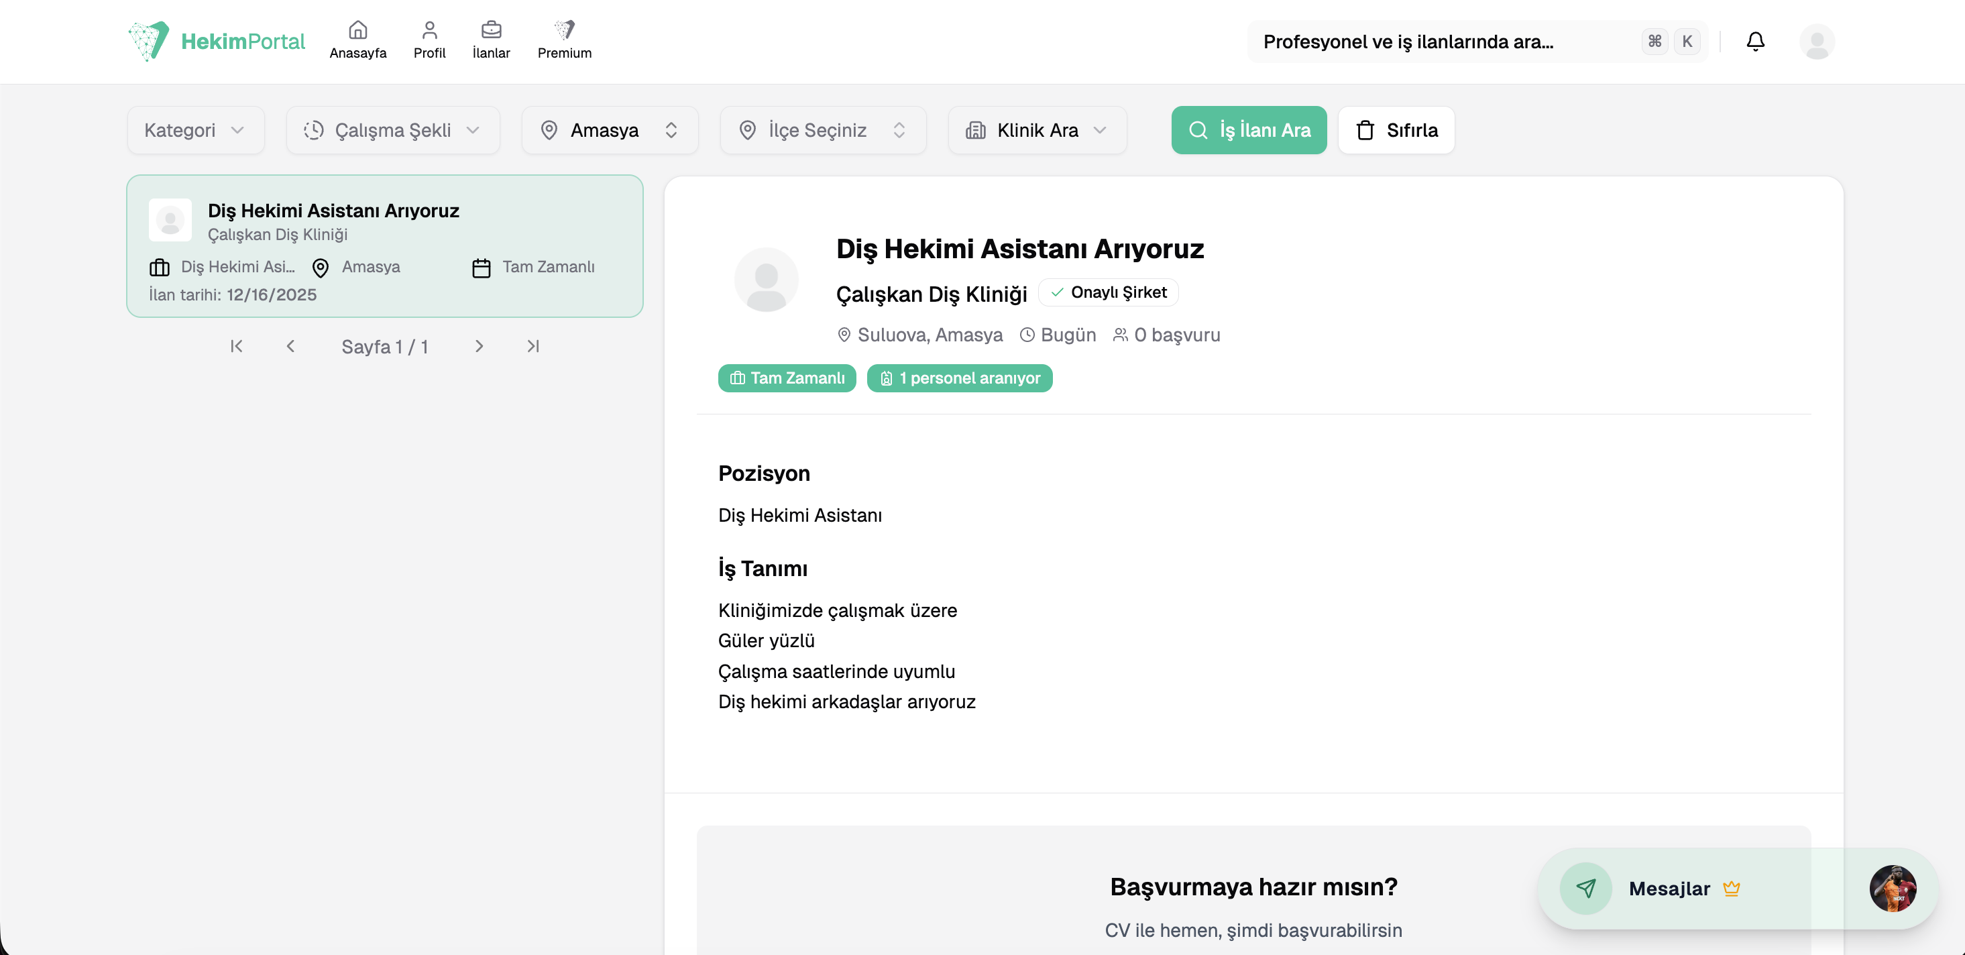The image size is (1965, 955).
Task: Go to next page chevron
Action: (x=479, y=346)
